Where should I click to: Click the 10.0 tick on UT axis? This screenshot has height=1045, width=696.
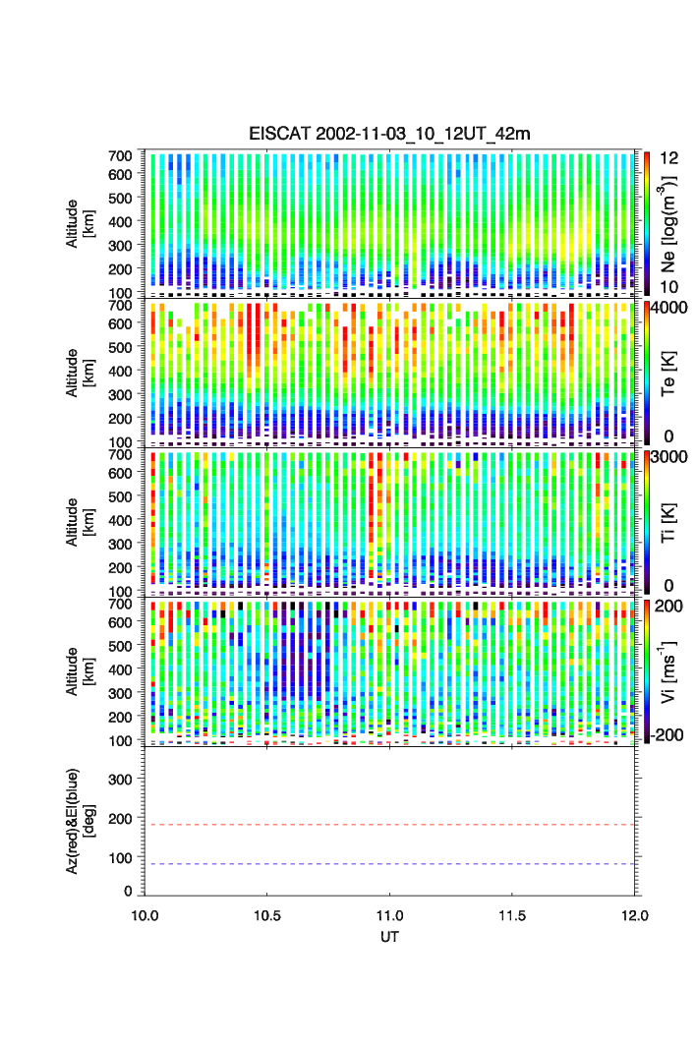(x=145, y=915)
